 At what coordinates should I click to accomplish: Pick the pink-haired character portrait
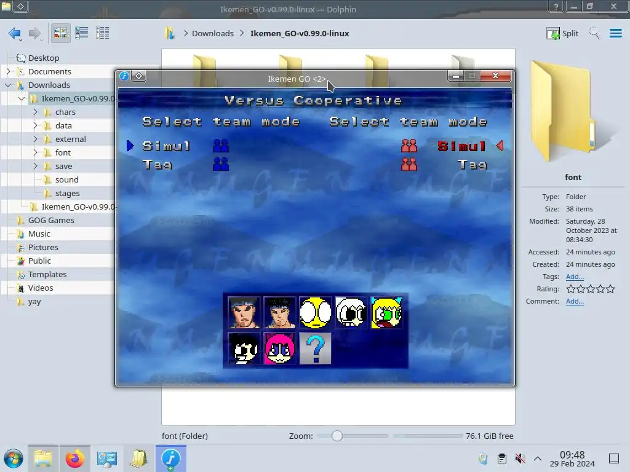[280, 348]
